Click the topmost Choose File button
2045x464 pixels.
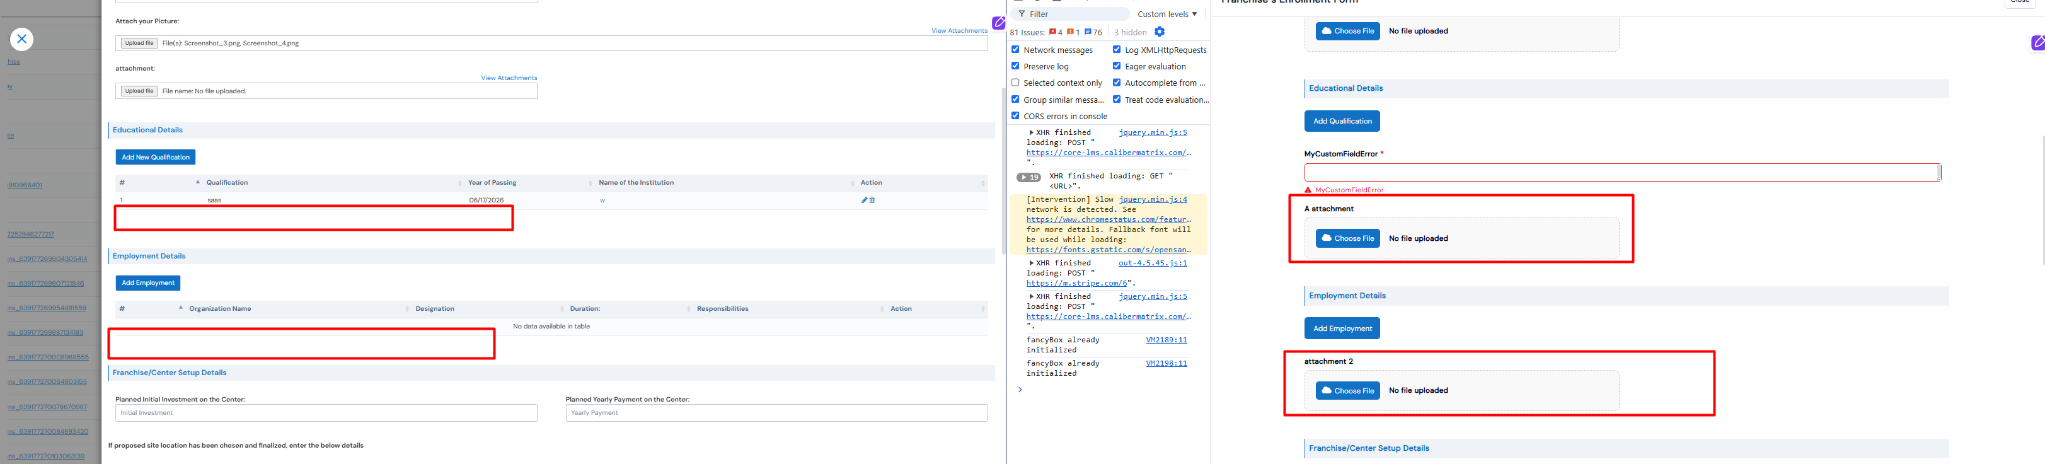coord(1347,31)
